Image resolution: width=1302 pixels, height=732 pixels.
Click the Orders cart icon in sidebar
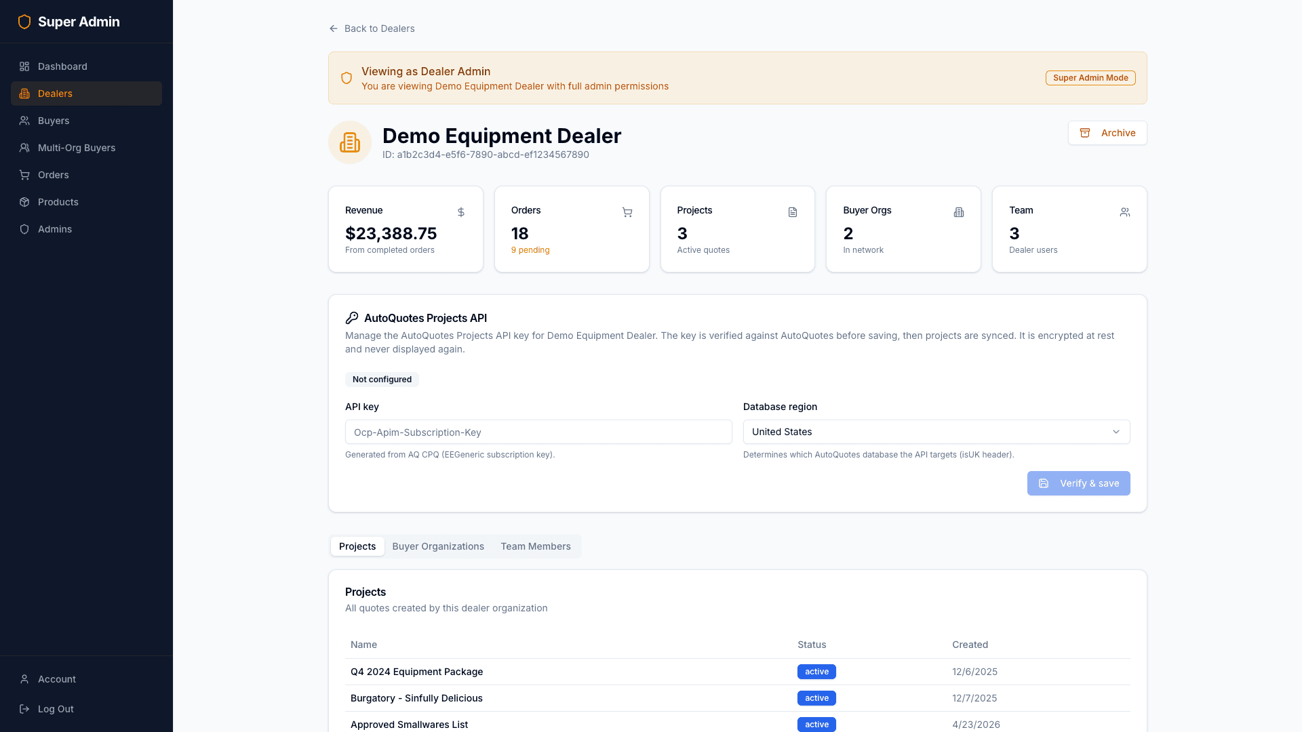[x=24, y=175]
